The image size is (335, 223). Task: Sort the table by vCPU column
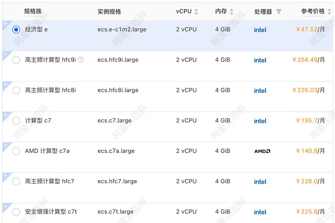click(196, 12)
